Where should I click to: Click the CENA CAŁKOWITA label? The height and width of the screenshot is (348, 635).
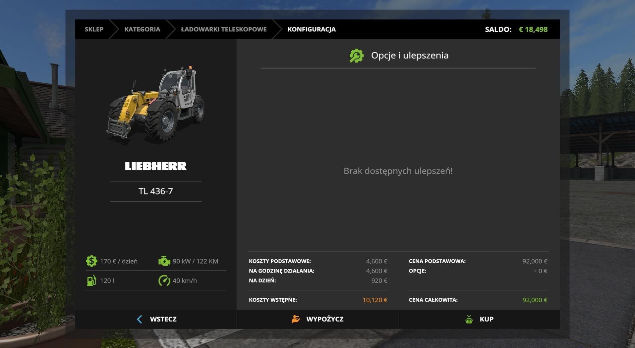point(433,300)
